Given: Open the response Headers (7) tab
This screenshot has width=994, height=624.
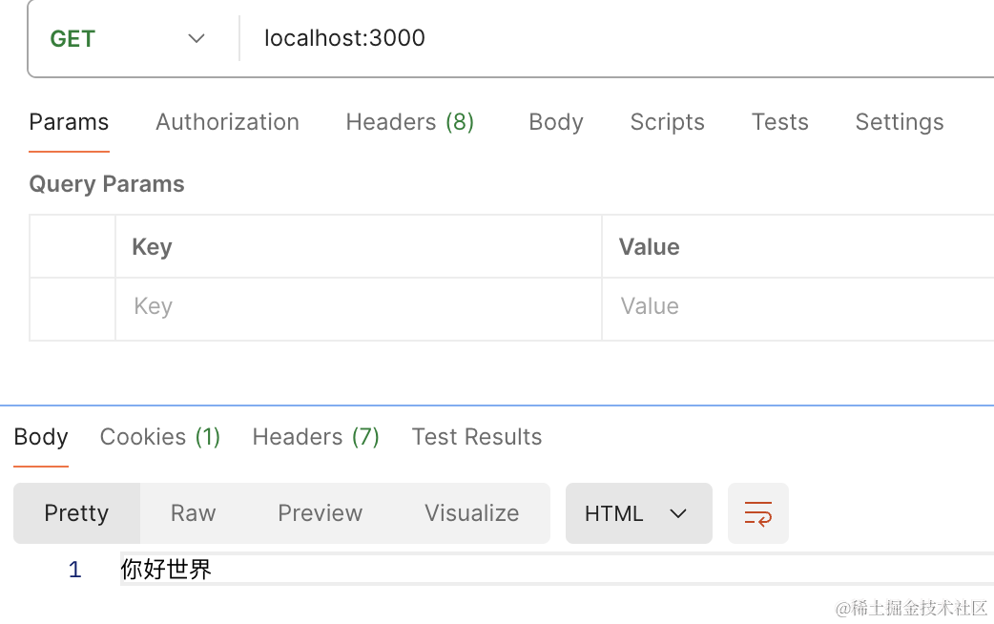Looking at the screenshot, I should point(316,437).
